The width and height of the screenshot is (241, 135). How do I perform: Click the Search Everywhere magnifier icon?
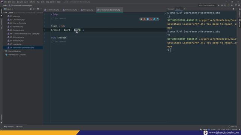239,5
